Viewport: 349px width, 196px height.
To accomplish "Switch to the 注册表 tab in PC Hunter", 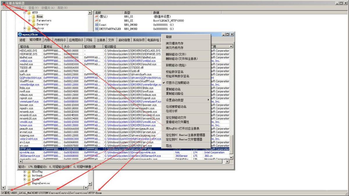I will (x=101, y=40).
